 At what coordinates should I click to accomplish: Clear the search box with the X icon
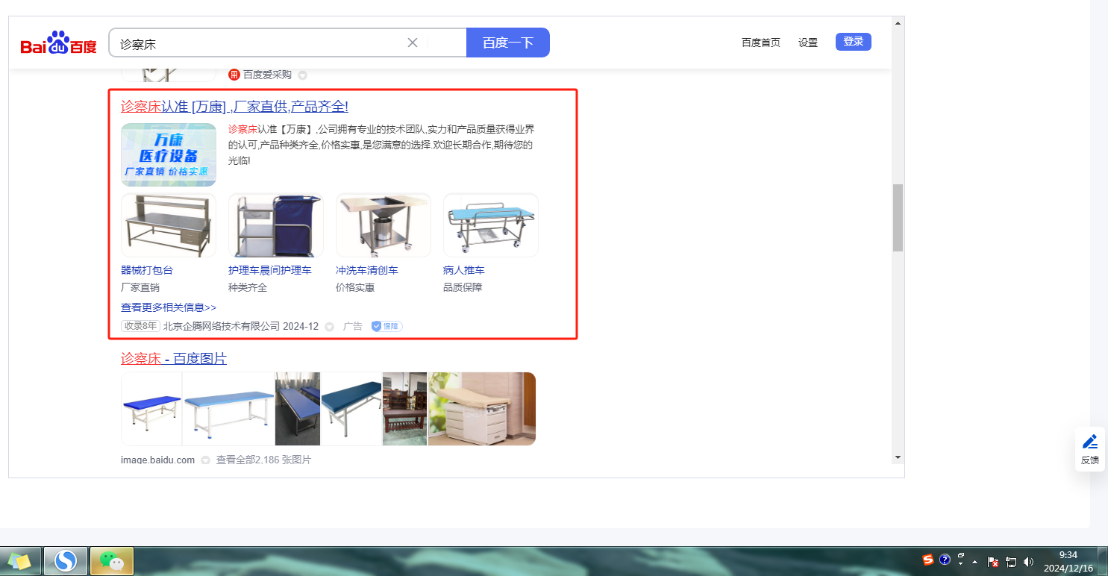(412, 43)
